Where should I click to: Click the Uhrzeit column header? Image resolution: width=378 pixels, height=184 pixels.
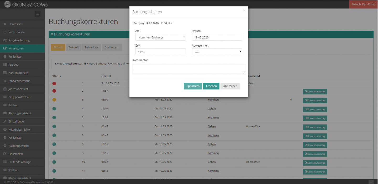click(106, 76)
